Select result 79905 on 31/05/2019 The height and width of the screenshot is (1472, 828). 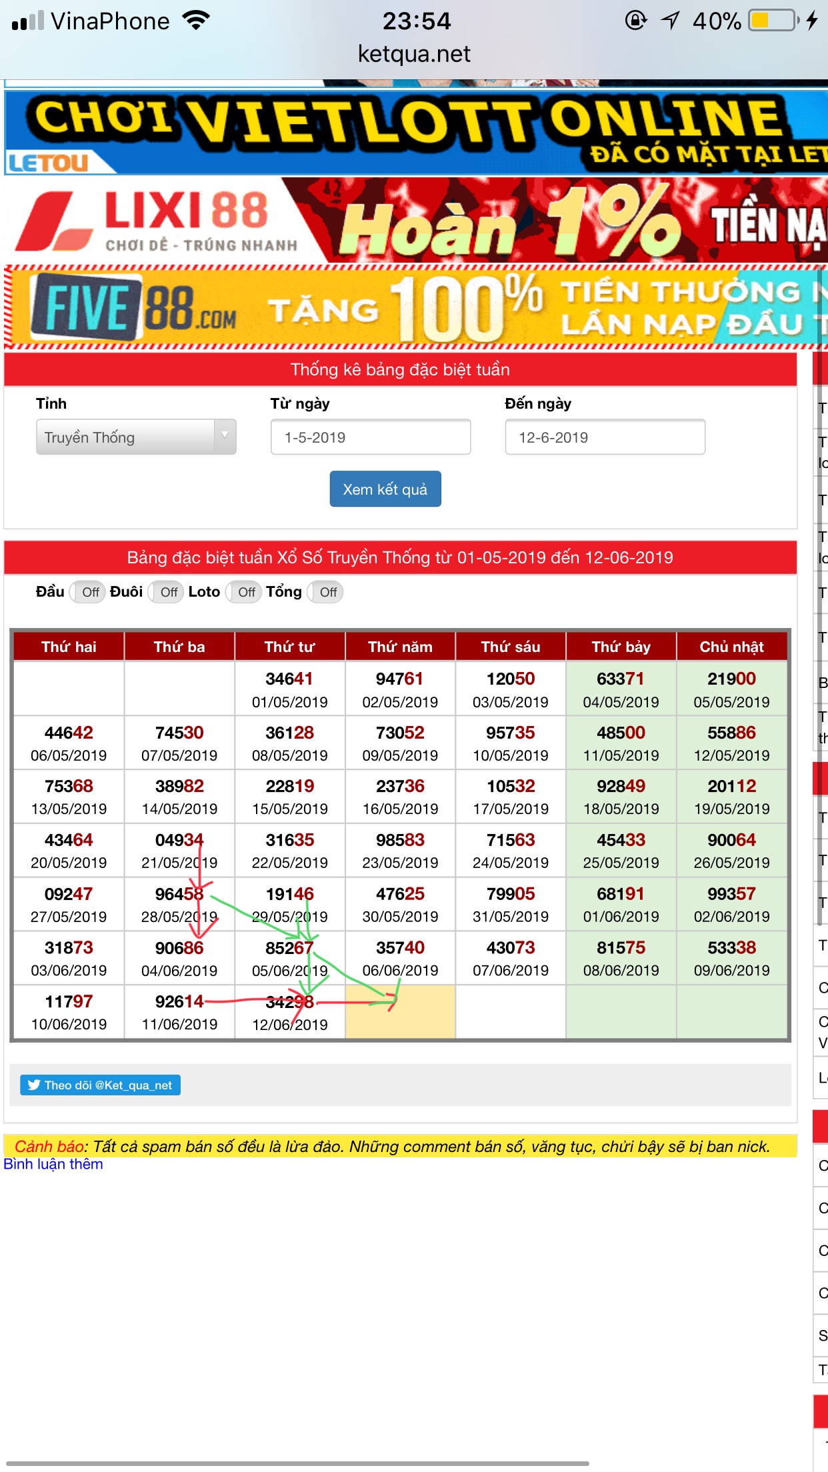511,905
